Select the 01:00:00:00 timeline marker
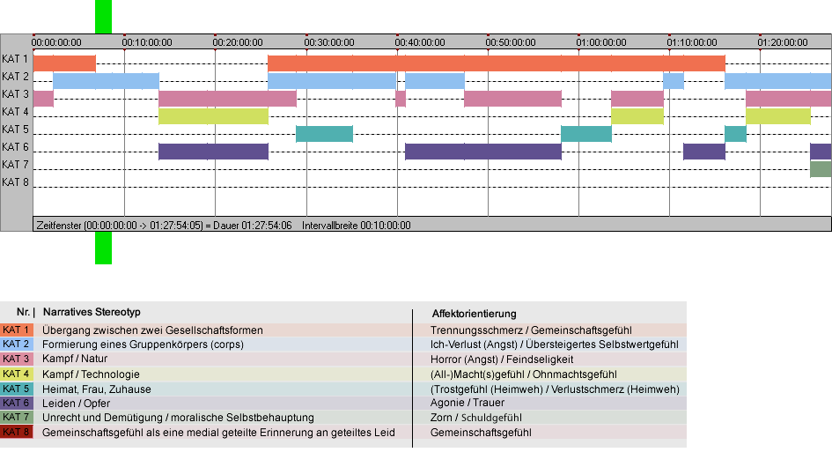The image size is (832, 467). 601,42
